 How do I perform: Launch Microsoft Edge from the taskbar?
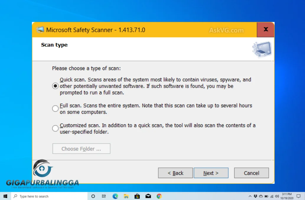115,196
